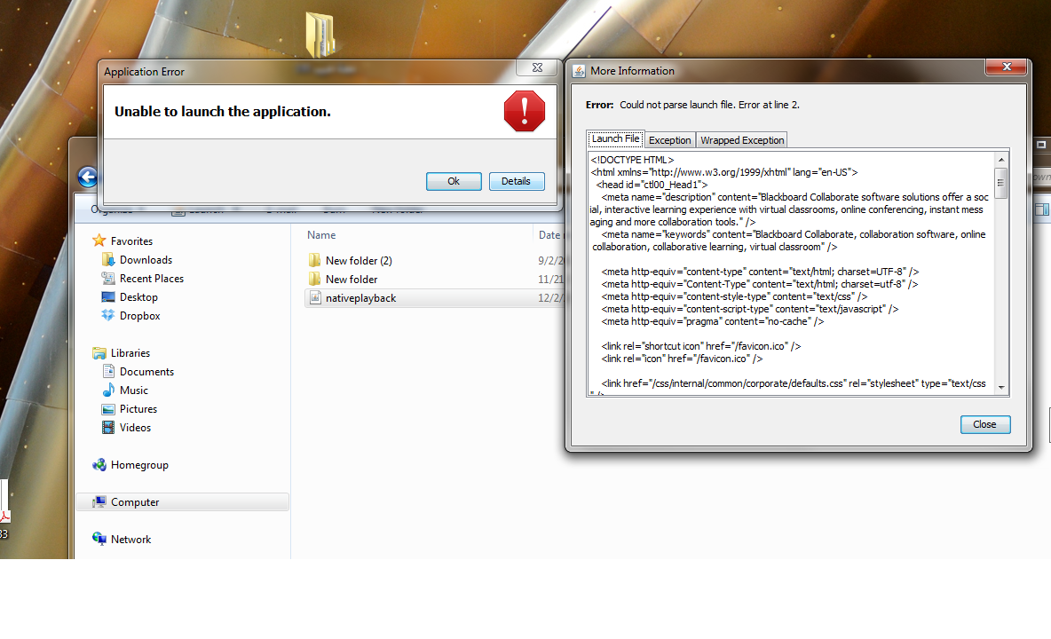Click the Java icon in More Information title bar
The width and height of the screenshot is (1051, 639).
point(579,71)
